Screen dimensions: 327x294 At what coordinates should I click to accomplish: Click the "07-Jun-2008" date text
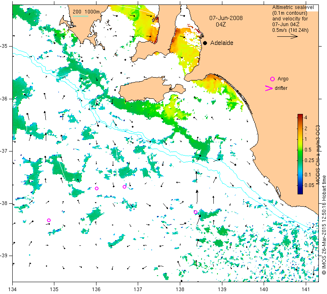point(226,18)
